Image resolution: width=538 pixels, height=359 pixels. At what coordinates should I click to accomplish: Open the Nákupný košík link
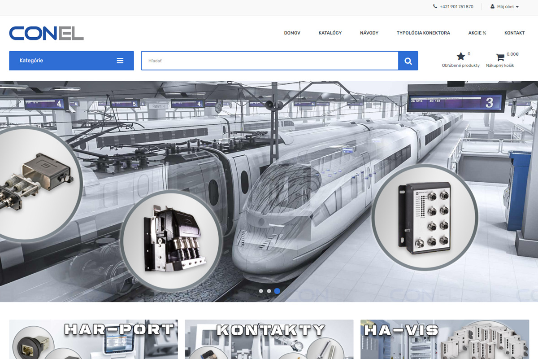[500, 66]
